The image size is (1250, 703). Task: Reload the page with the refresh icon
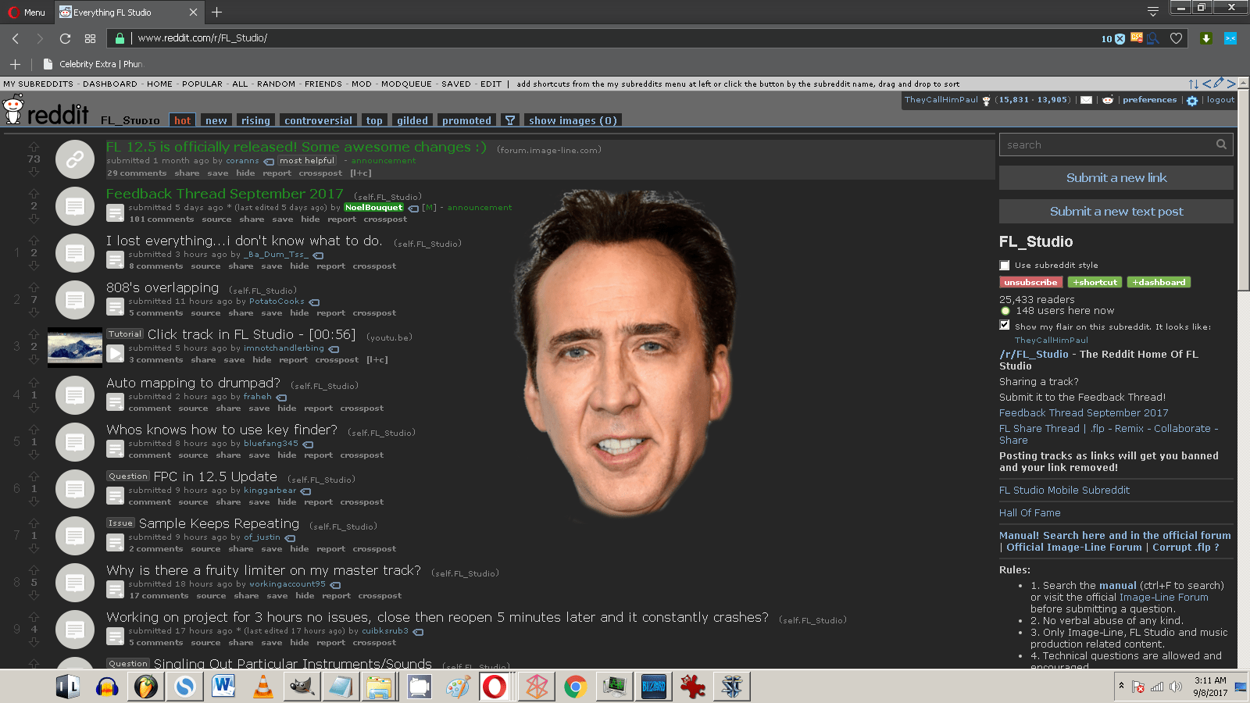(x=65, y=38)
